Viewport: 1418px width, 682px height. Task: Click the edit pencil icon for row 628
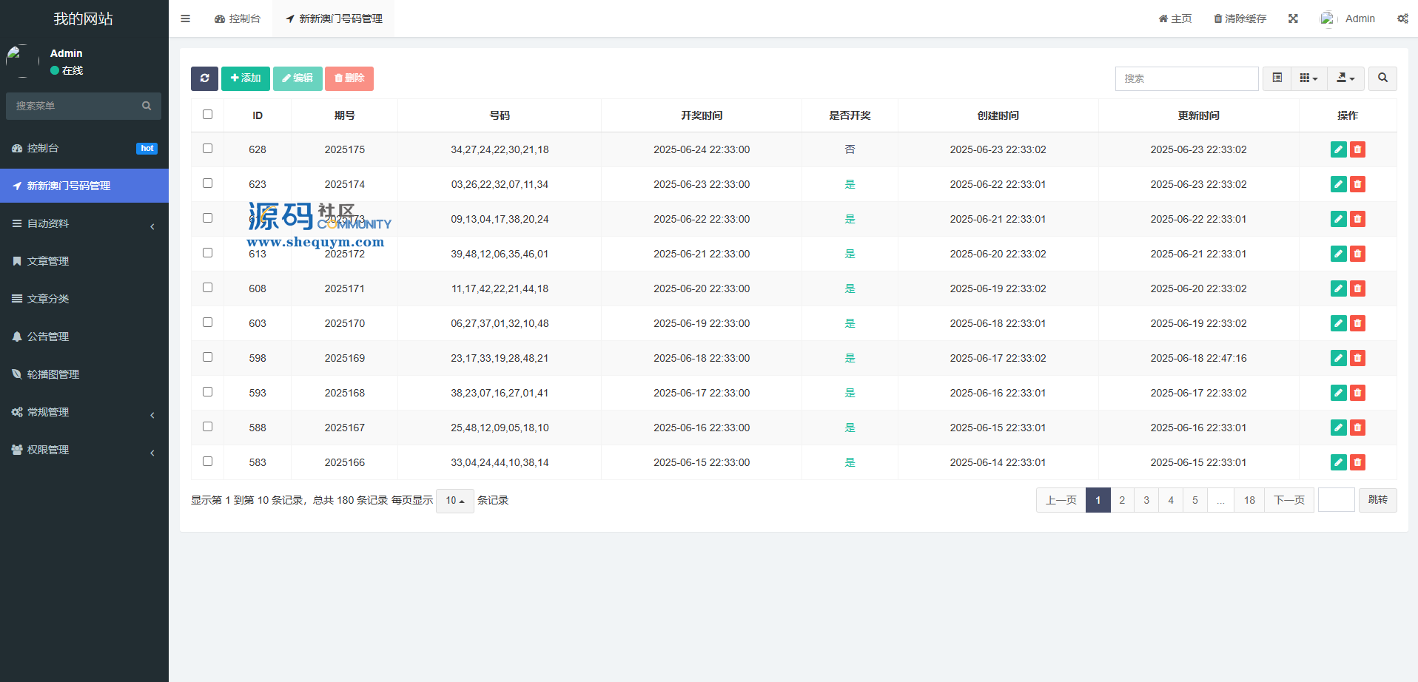[x=1338, y=149]
